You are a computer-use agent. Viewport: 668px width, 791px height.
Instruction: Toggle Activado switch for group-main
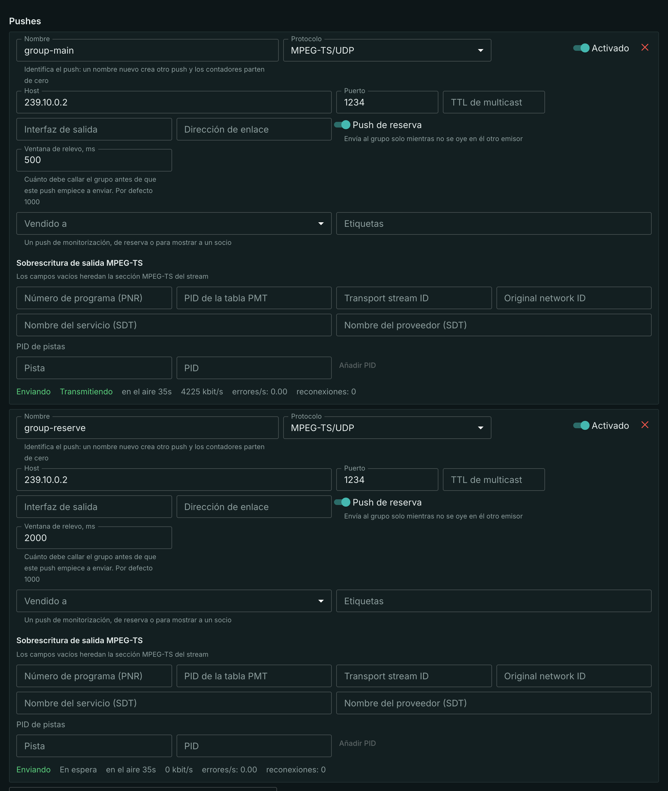(581, 48)
